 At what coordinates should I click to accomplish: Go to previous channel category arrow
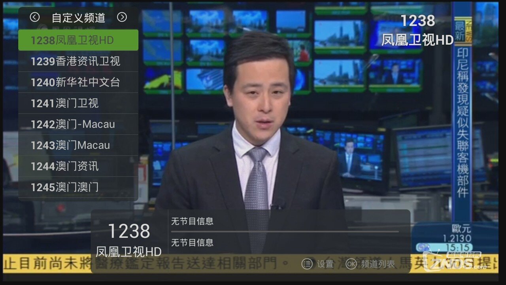[35, 17]
